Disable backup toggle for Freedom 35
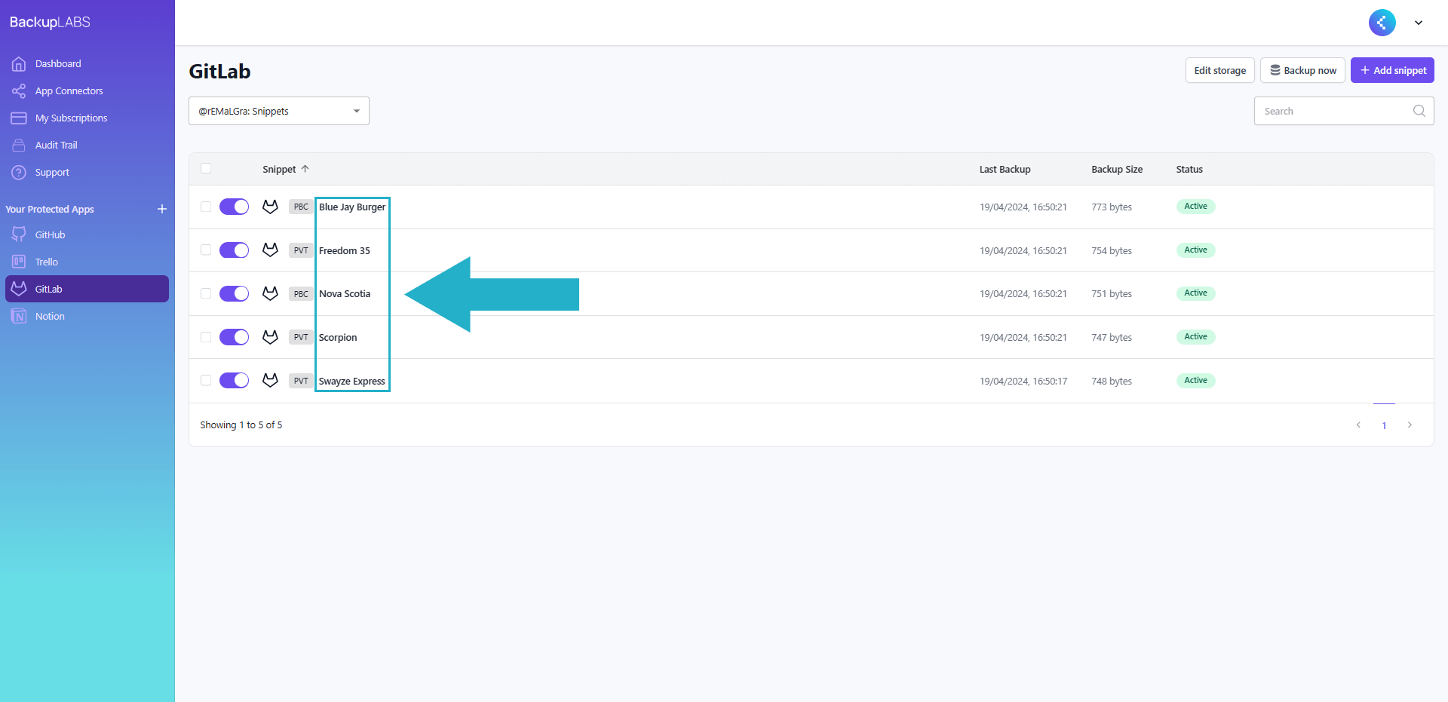Image resolution: width=1448 pixels, height=702 pixels. [234, 250]
